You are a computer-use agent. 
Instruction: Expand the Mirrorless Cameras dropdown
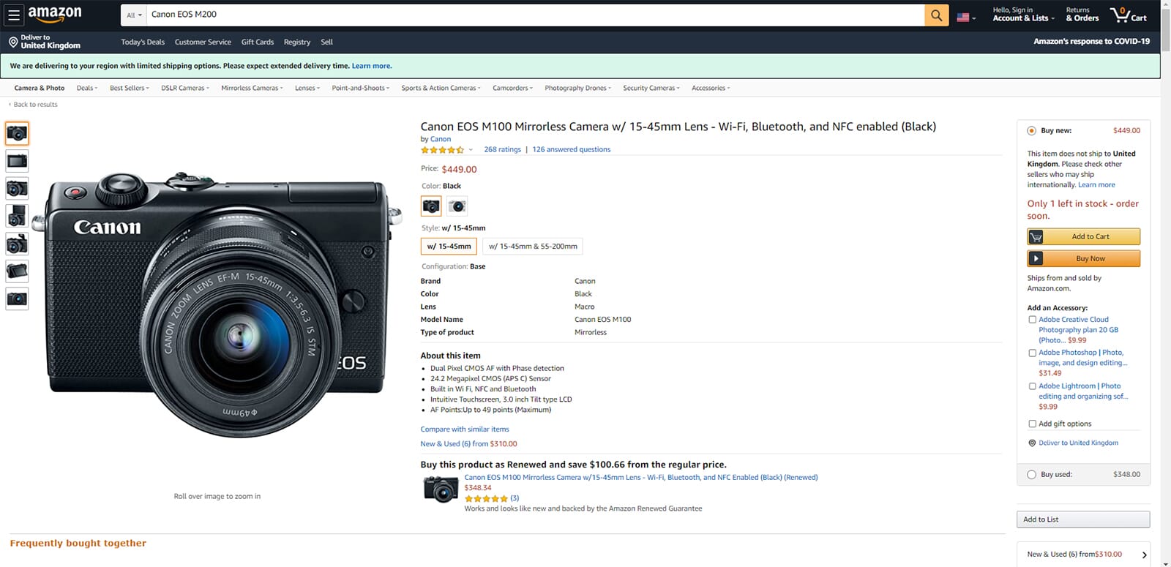(252, 88)
